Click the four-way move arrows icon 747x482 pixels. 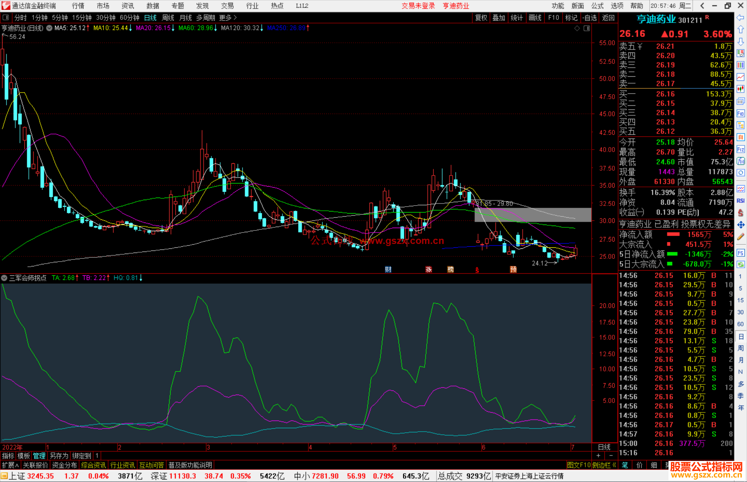pyautogui.click(x=740, y=225)
